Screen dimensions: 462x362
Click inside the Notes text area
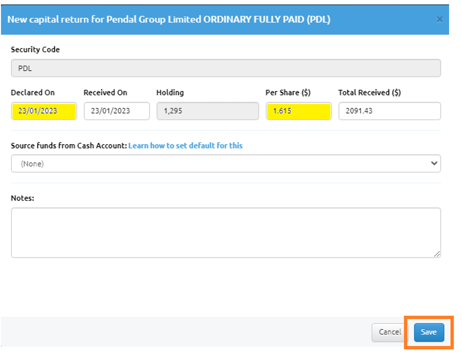coord(226,232)
